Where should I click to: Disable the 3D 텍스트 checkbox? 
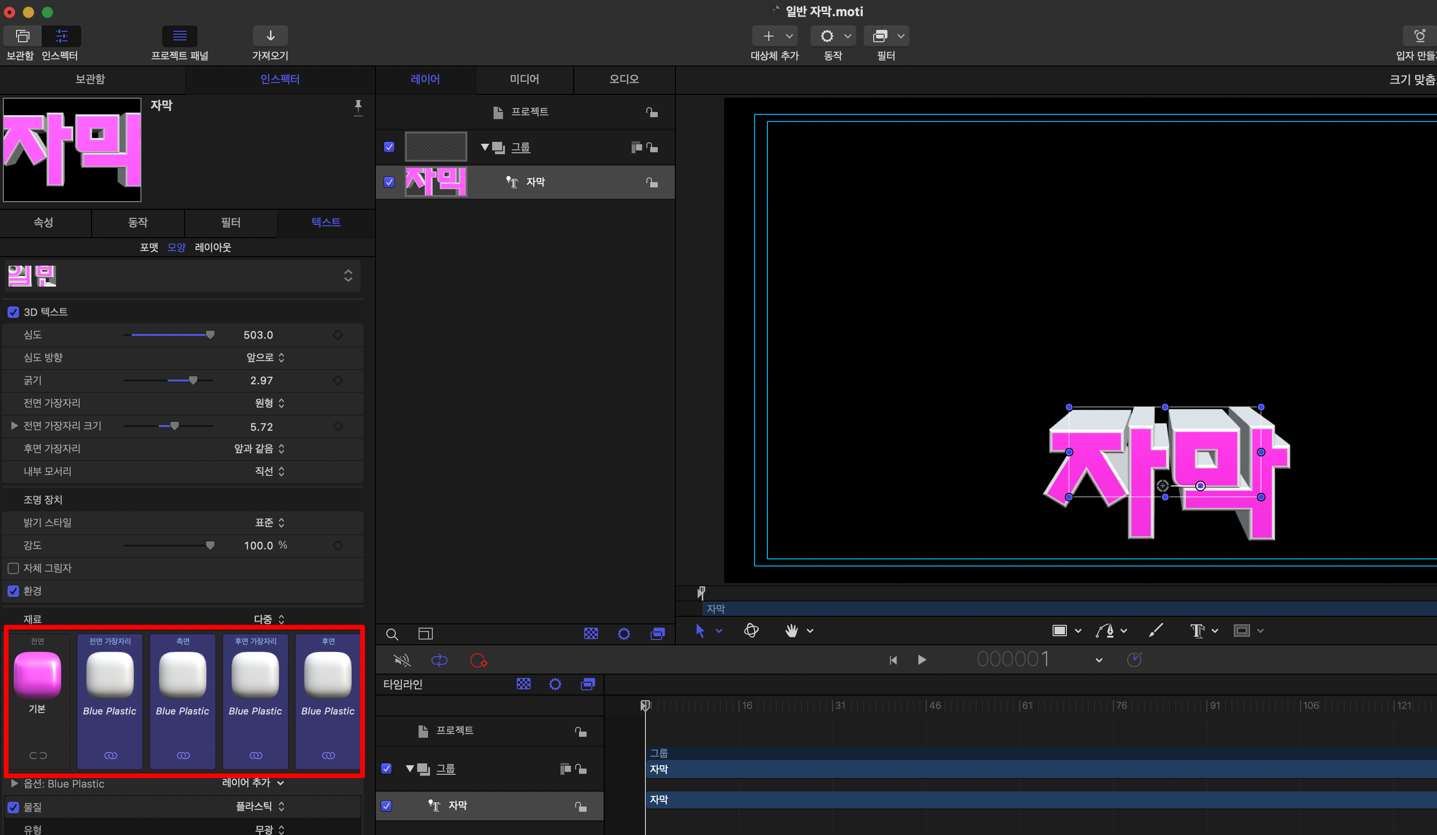(13, 312)
